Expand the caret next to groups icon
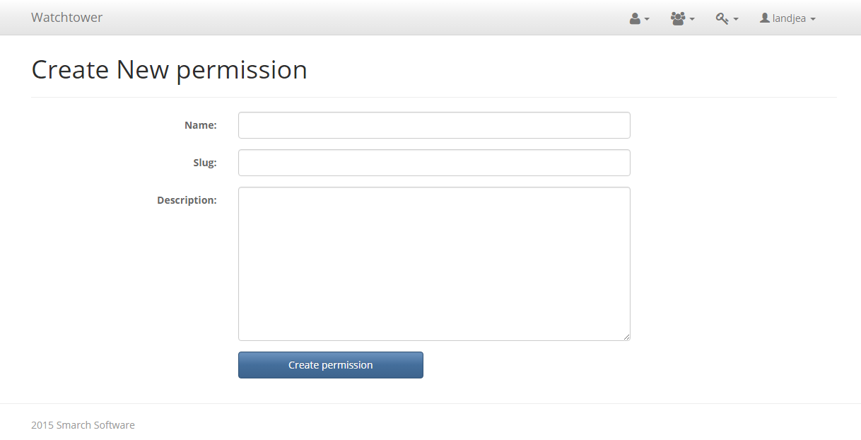The width and height of the screenshot is (861, 440). click(692, 19)
